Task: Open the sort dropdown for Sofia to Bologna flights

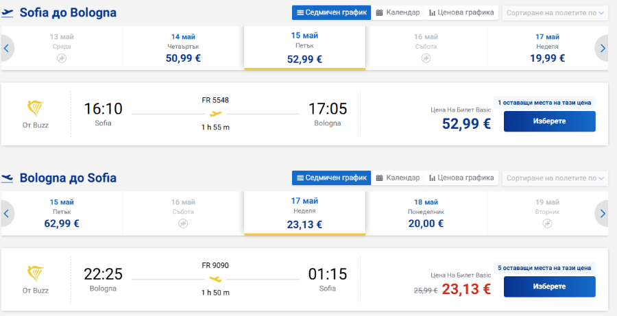Action: click(555, 13)
